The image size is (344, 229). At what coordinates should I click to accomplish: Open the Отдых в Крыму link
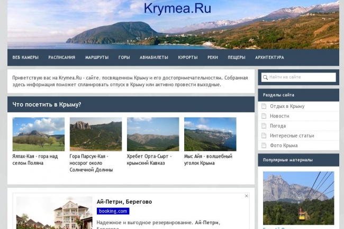[x=287, y=106]
